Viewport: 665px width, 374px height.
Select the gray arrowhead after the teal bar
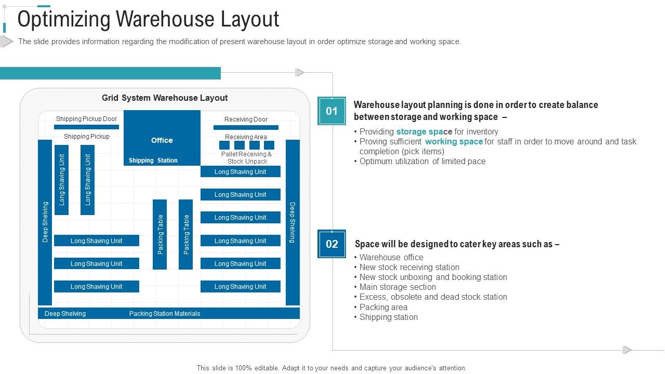(300, 72)
